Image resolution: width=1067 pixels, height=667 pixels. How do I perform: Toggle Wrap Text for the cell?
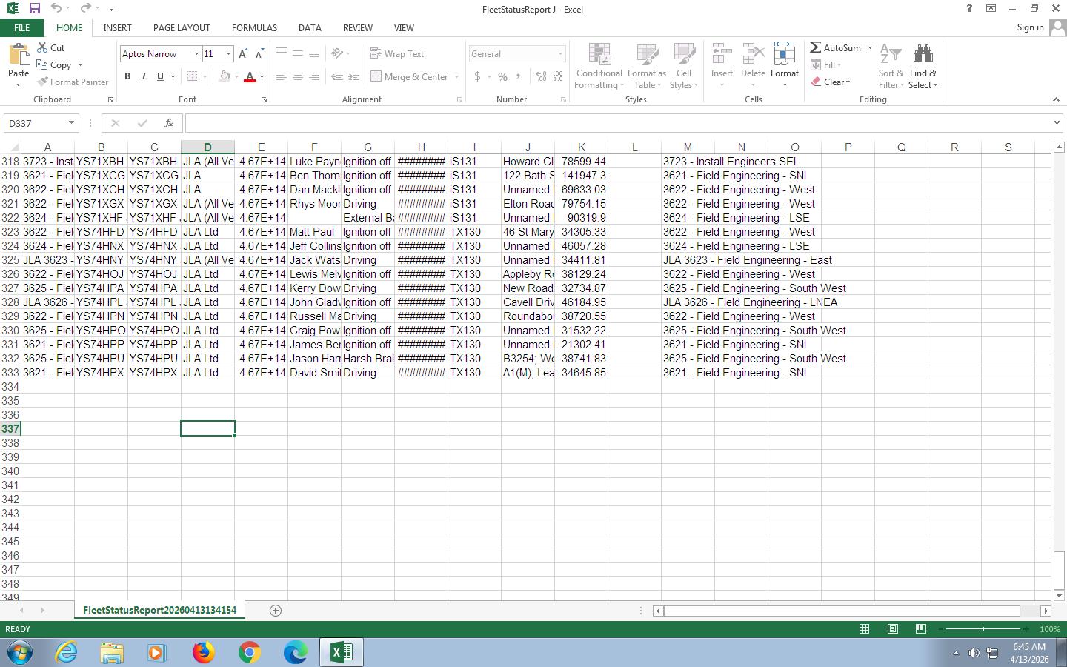(397, 54)
